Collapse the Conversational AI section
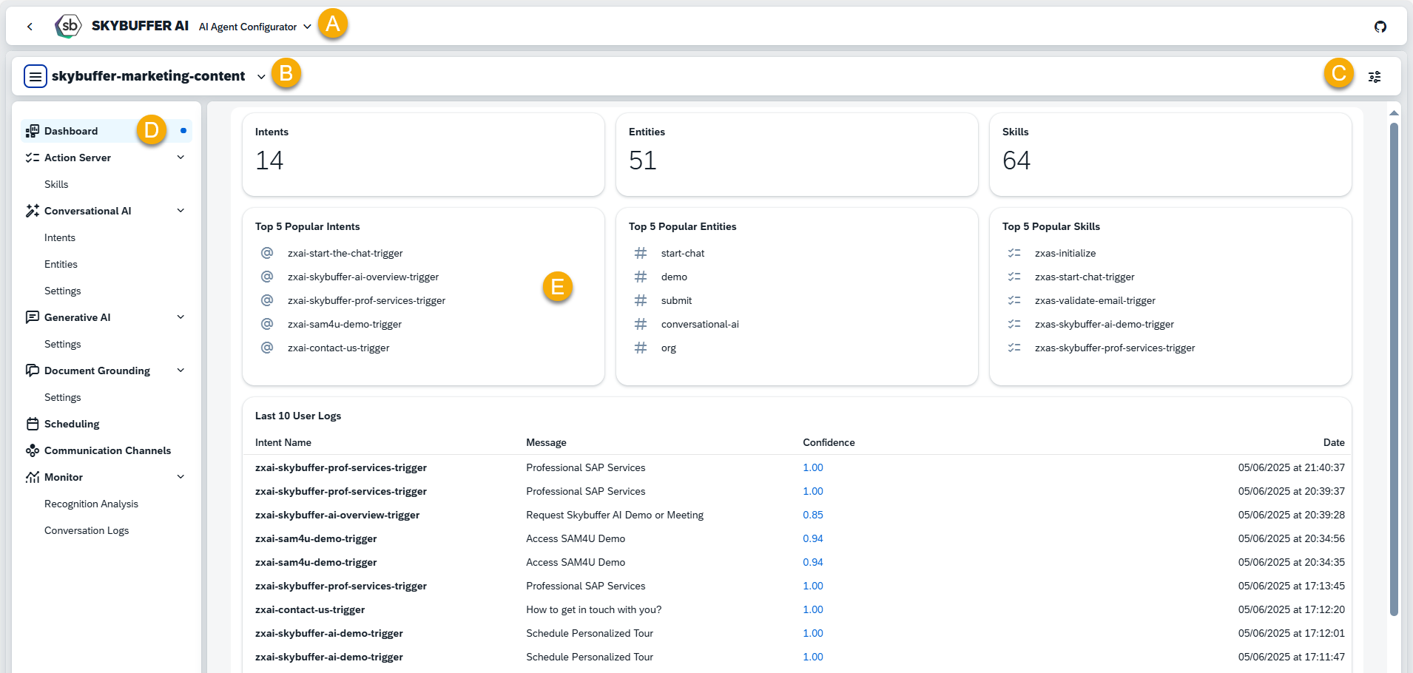The image size is (1413, 673). click(x=181, y=211)
